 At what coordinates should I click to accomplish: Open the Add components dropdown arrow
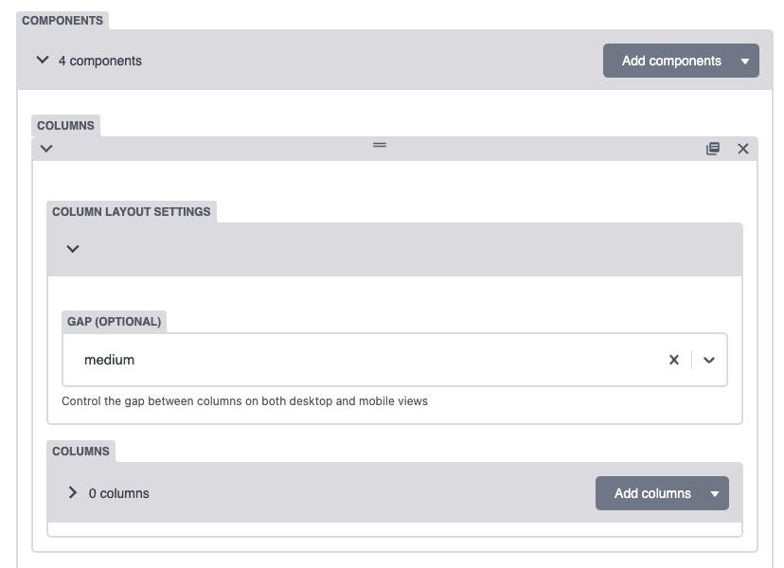point(745,61)
